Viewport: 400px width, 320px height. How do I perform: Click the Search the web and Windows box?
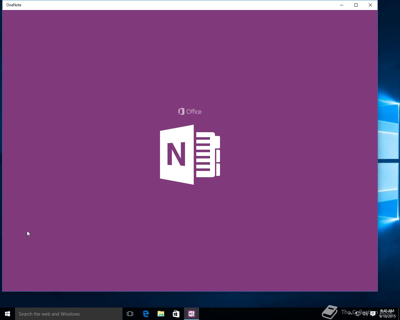[x=69, y=314]
